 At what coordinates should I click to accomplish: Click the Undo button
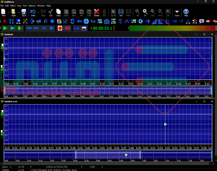click(33, 13)
